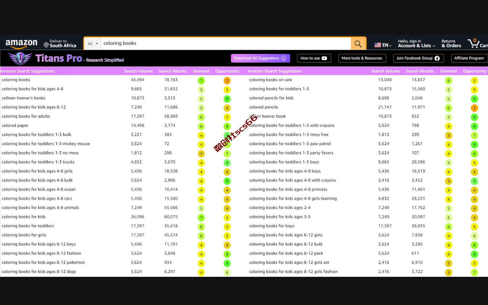The width and height of the screenshot is (488, 305).
Task: Select 'coloring books for kids ages 3-5' suggestion
Action: click(x=280, y=217)
